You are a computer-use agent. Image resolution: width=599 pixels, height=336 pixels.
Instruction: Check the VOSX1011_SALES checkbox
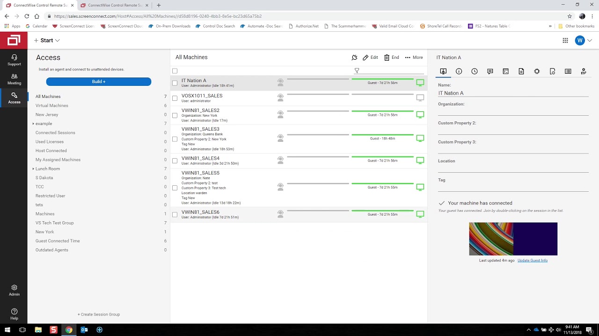(x=175, y=98)
